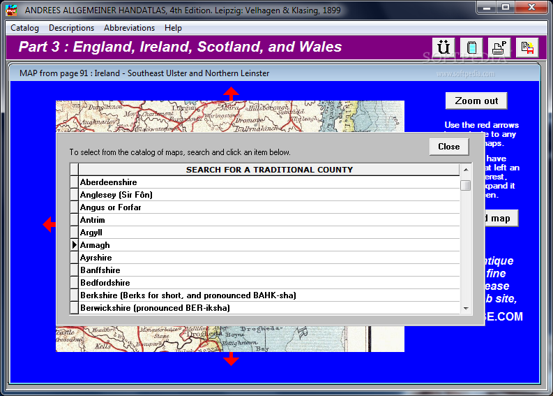Open the Abbreviations menu
Screen dimensions: 553x396
[x=130, y=28]
